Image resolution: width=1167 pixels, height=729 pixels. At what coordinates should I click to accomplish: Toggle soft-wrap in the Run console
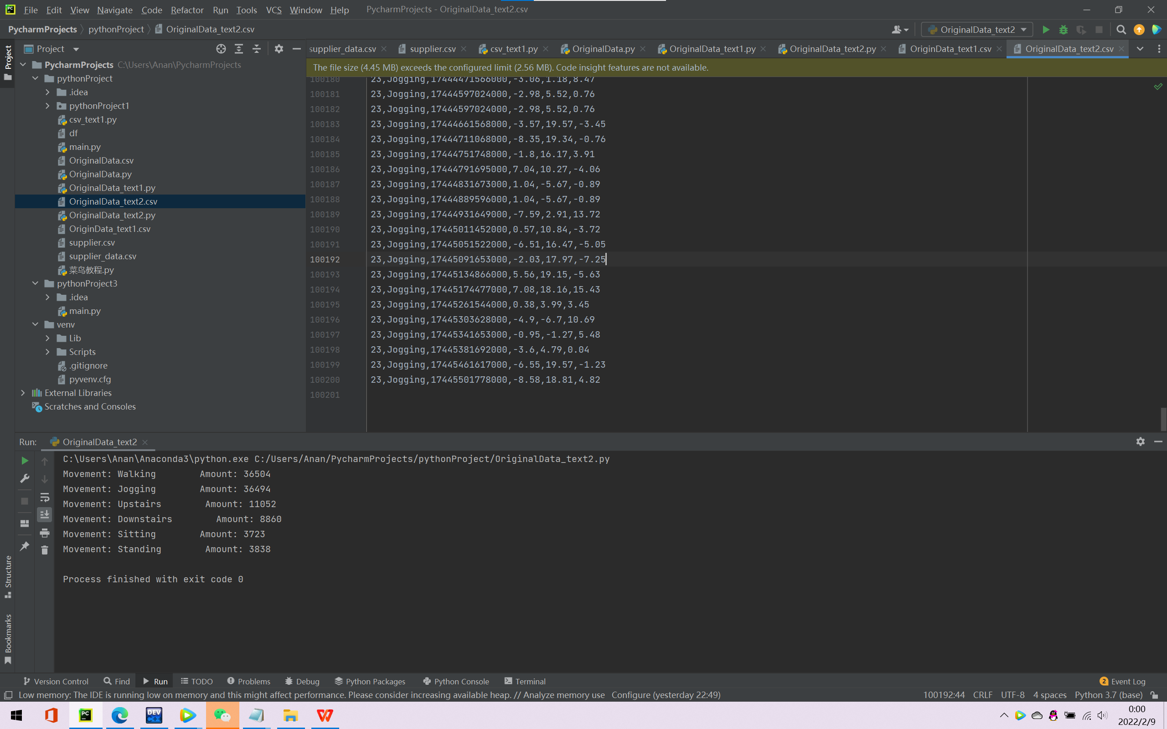44,497
